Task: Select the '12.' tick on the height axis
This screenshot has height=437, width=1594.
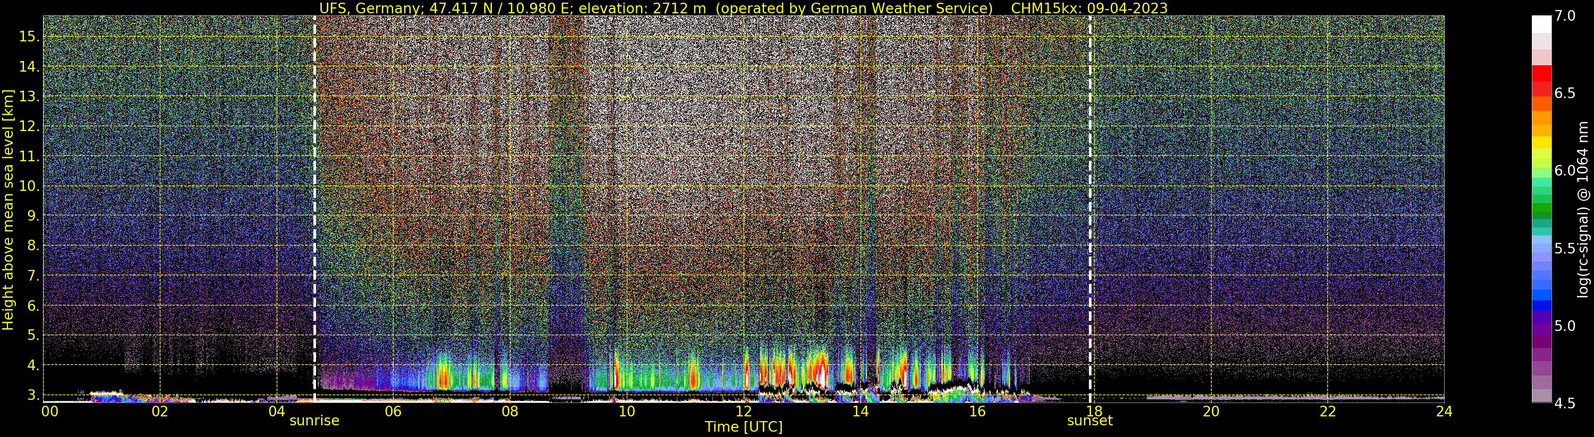Action: [x=29, y=127]
